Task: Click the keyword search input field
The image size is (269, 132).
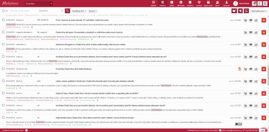Action: click(x=23, y=11)
